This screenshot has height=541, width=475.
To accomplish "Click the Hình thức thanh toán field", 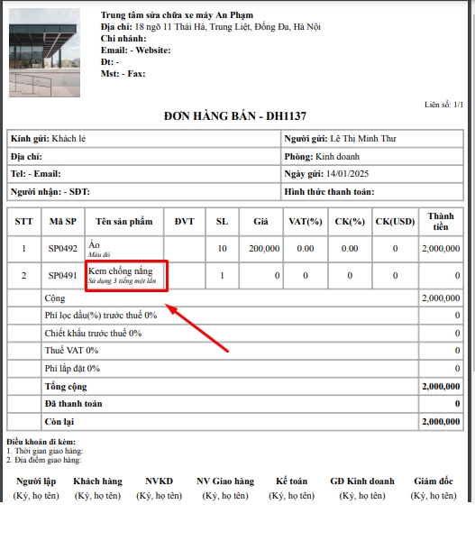I will point(372,191).
